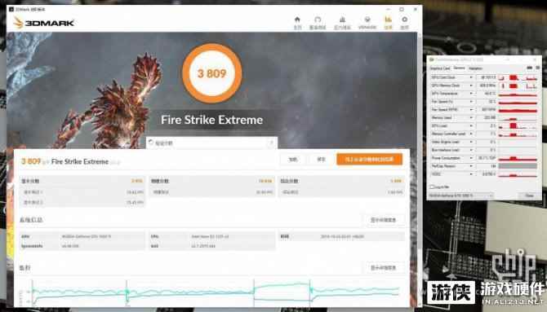This screenshot has height=312, width=547.
Task: Toggle the Log to file checkbox
Action: tap(432, 187)
